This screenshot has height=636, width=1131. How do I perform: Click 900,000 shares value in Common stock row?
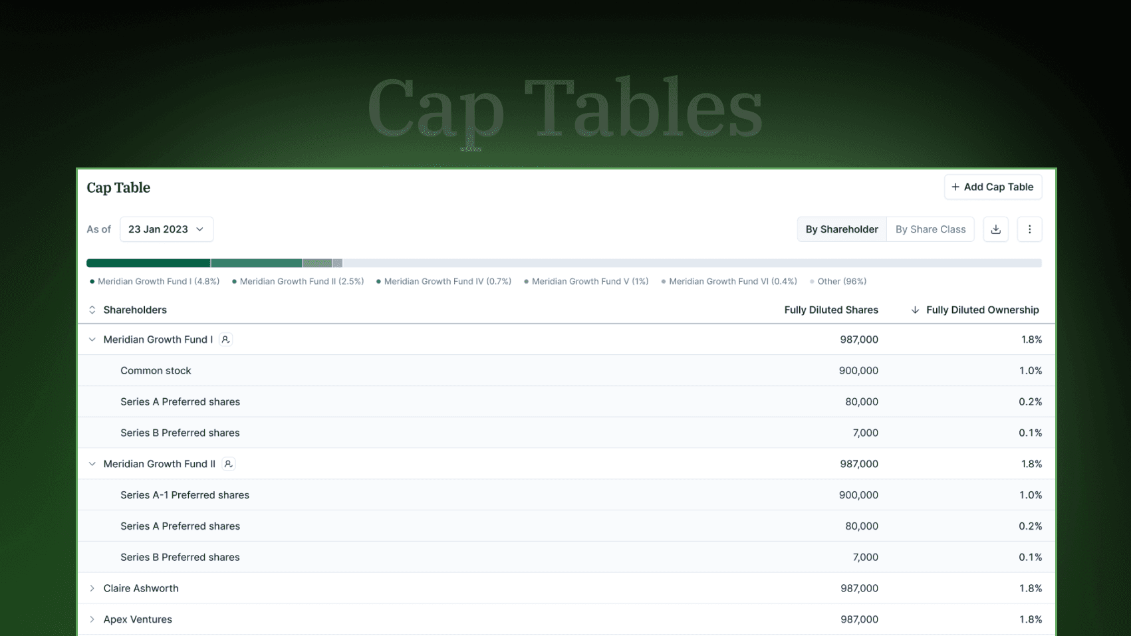pyautogui.click(x=858, y=371)
